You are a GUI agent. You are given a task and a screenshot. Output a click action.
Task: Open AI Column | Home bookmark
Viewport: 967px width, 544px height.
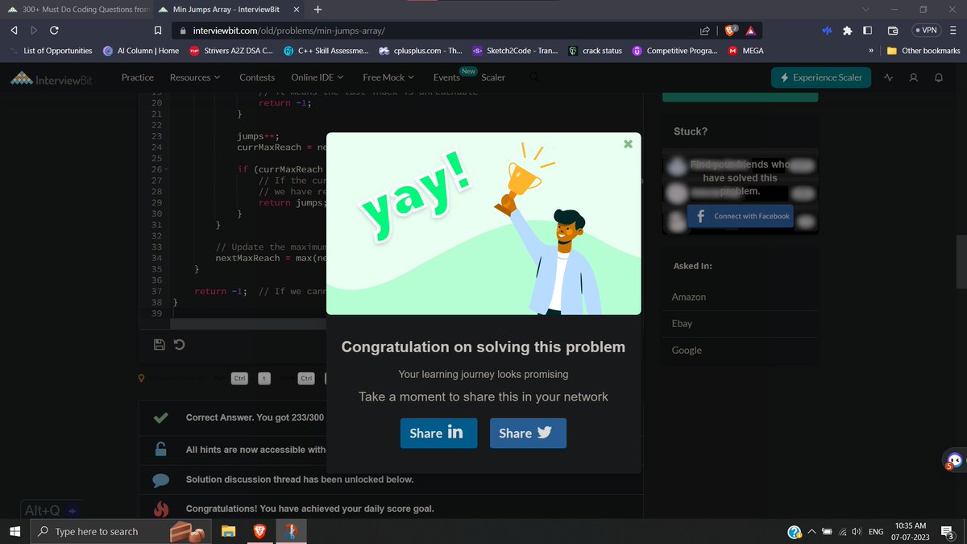click(x=142, y=51)
